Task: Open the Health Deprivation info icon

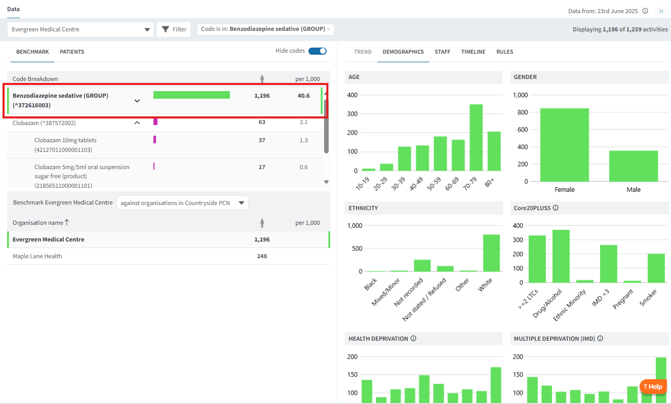Action: coord(413,338)
